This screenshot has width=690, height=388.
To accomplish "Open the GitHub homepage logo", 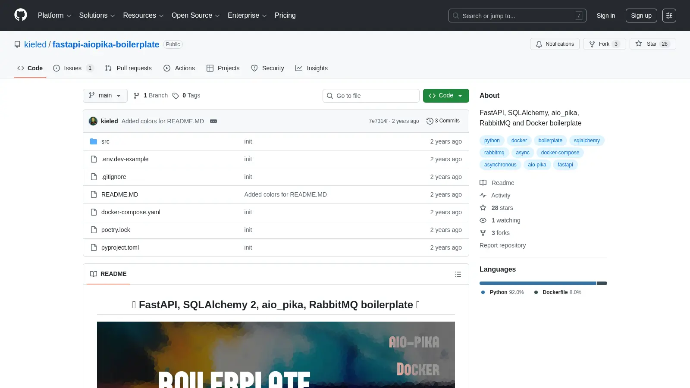I will point(21,15).
